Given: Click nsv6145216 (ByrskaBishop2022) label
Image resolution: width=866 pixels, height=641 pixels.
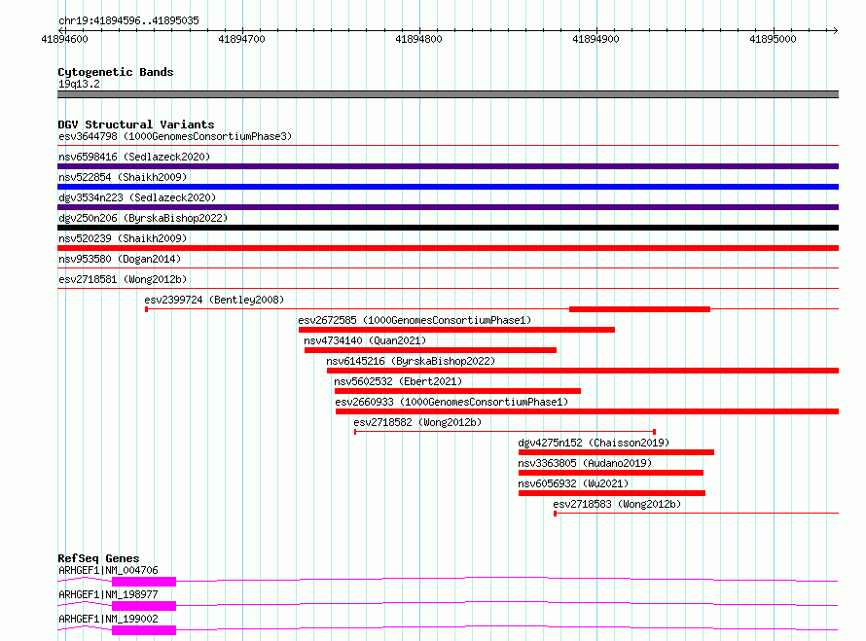Looking at the screenshot, I should coord(411,361).
